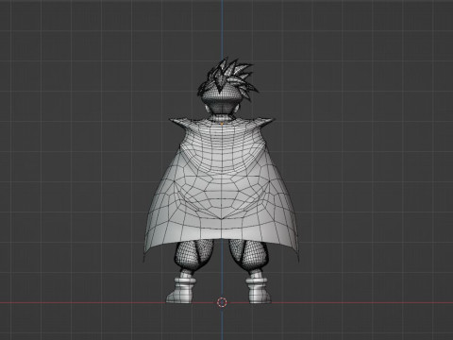Click the 3D cursor at the grid origin

(x=222, y=302)
